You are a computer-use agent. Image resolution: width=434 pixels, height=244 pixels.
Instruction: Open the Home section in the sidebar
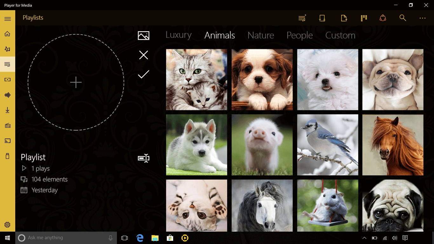tap(7, 34)
